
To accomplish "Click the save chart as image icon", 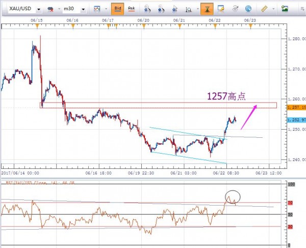I will click(285, 9).
